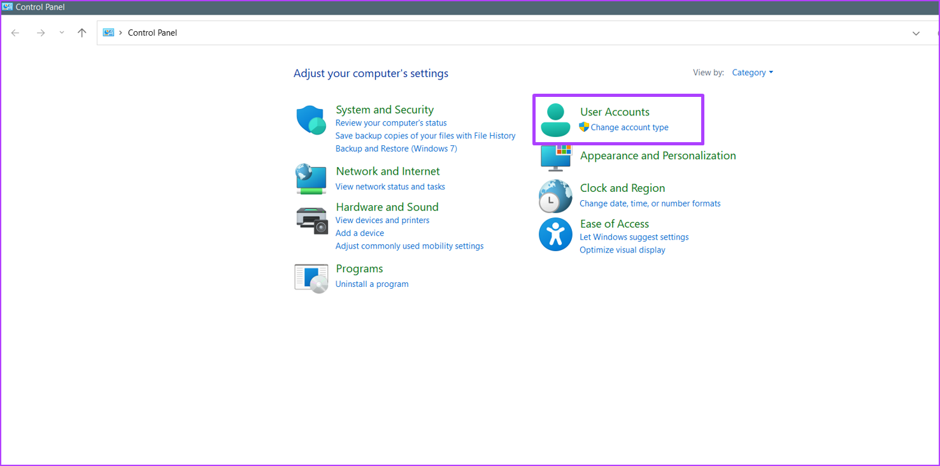Open Backup and Restore (Windows 7)
This screenshot has width=940, height=466.
pos(396,149)
